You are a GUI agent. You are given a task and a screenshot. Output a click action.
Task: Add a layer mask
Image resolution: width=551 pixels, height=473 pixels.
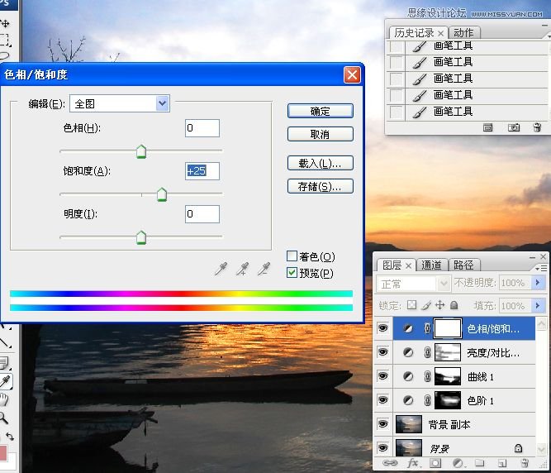coord(435,463)
